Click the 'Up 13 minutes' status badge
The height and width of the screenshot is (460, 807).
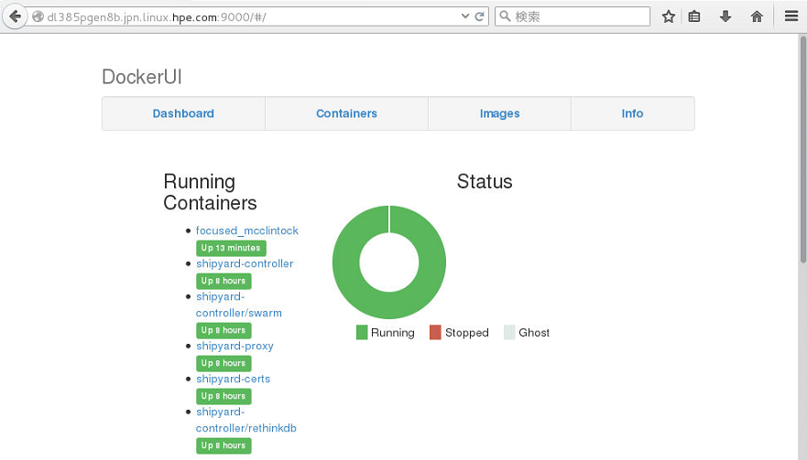[x=231, y=248]
